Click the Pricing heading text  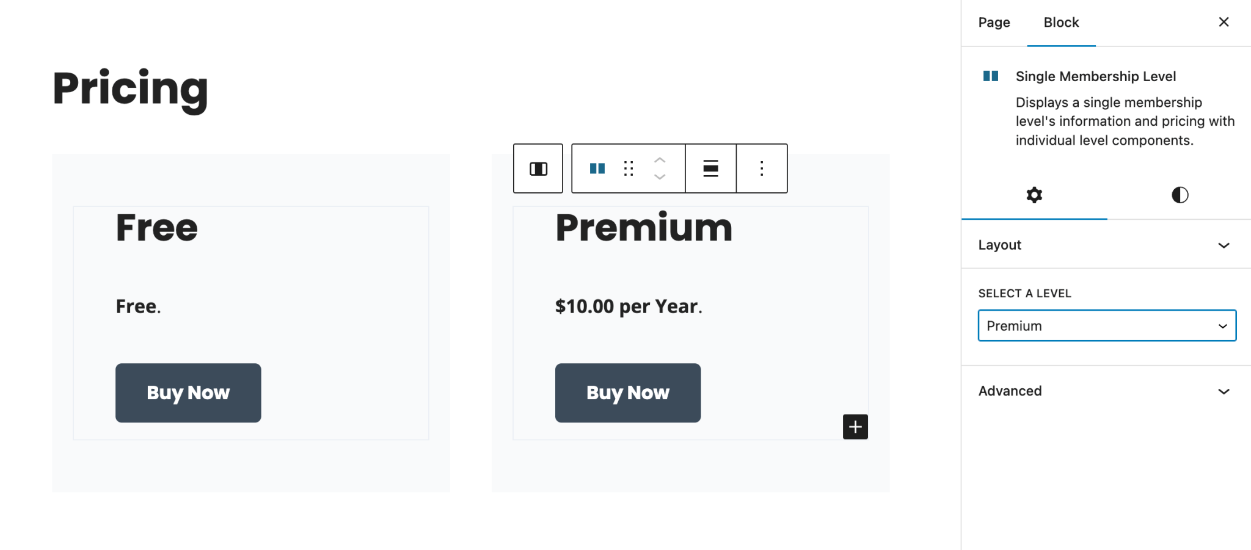[x=129, y=89]
